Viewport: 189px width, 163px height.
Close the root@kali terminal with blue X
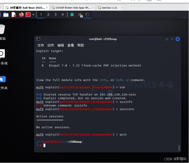click(178, 39)
